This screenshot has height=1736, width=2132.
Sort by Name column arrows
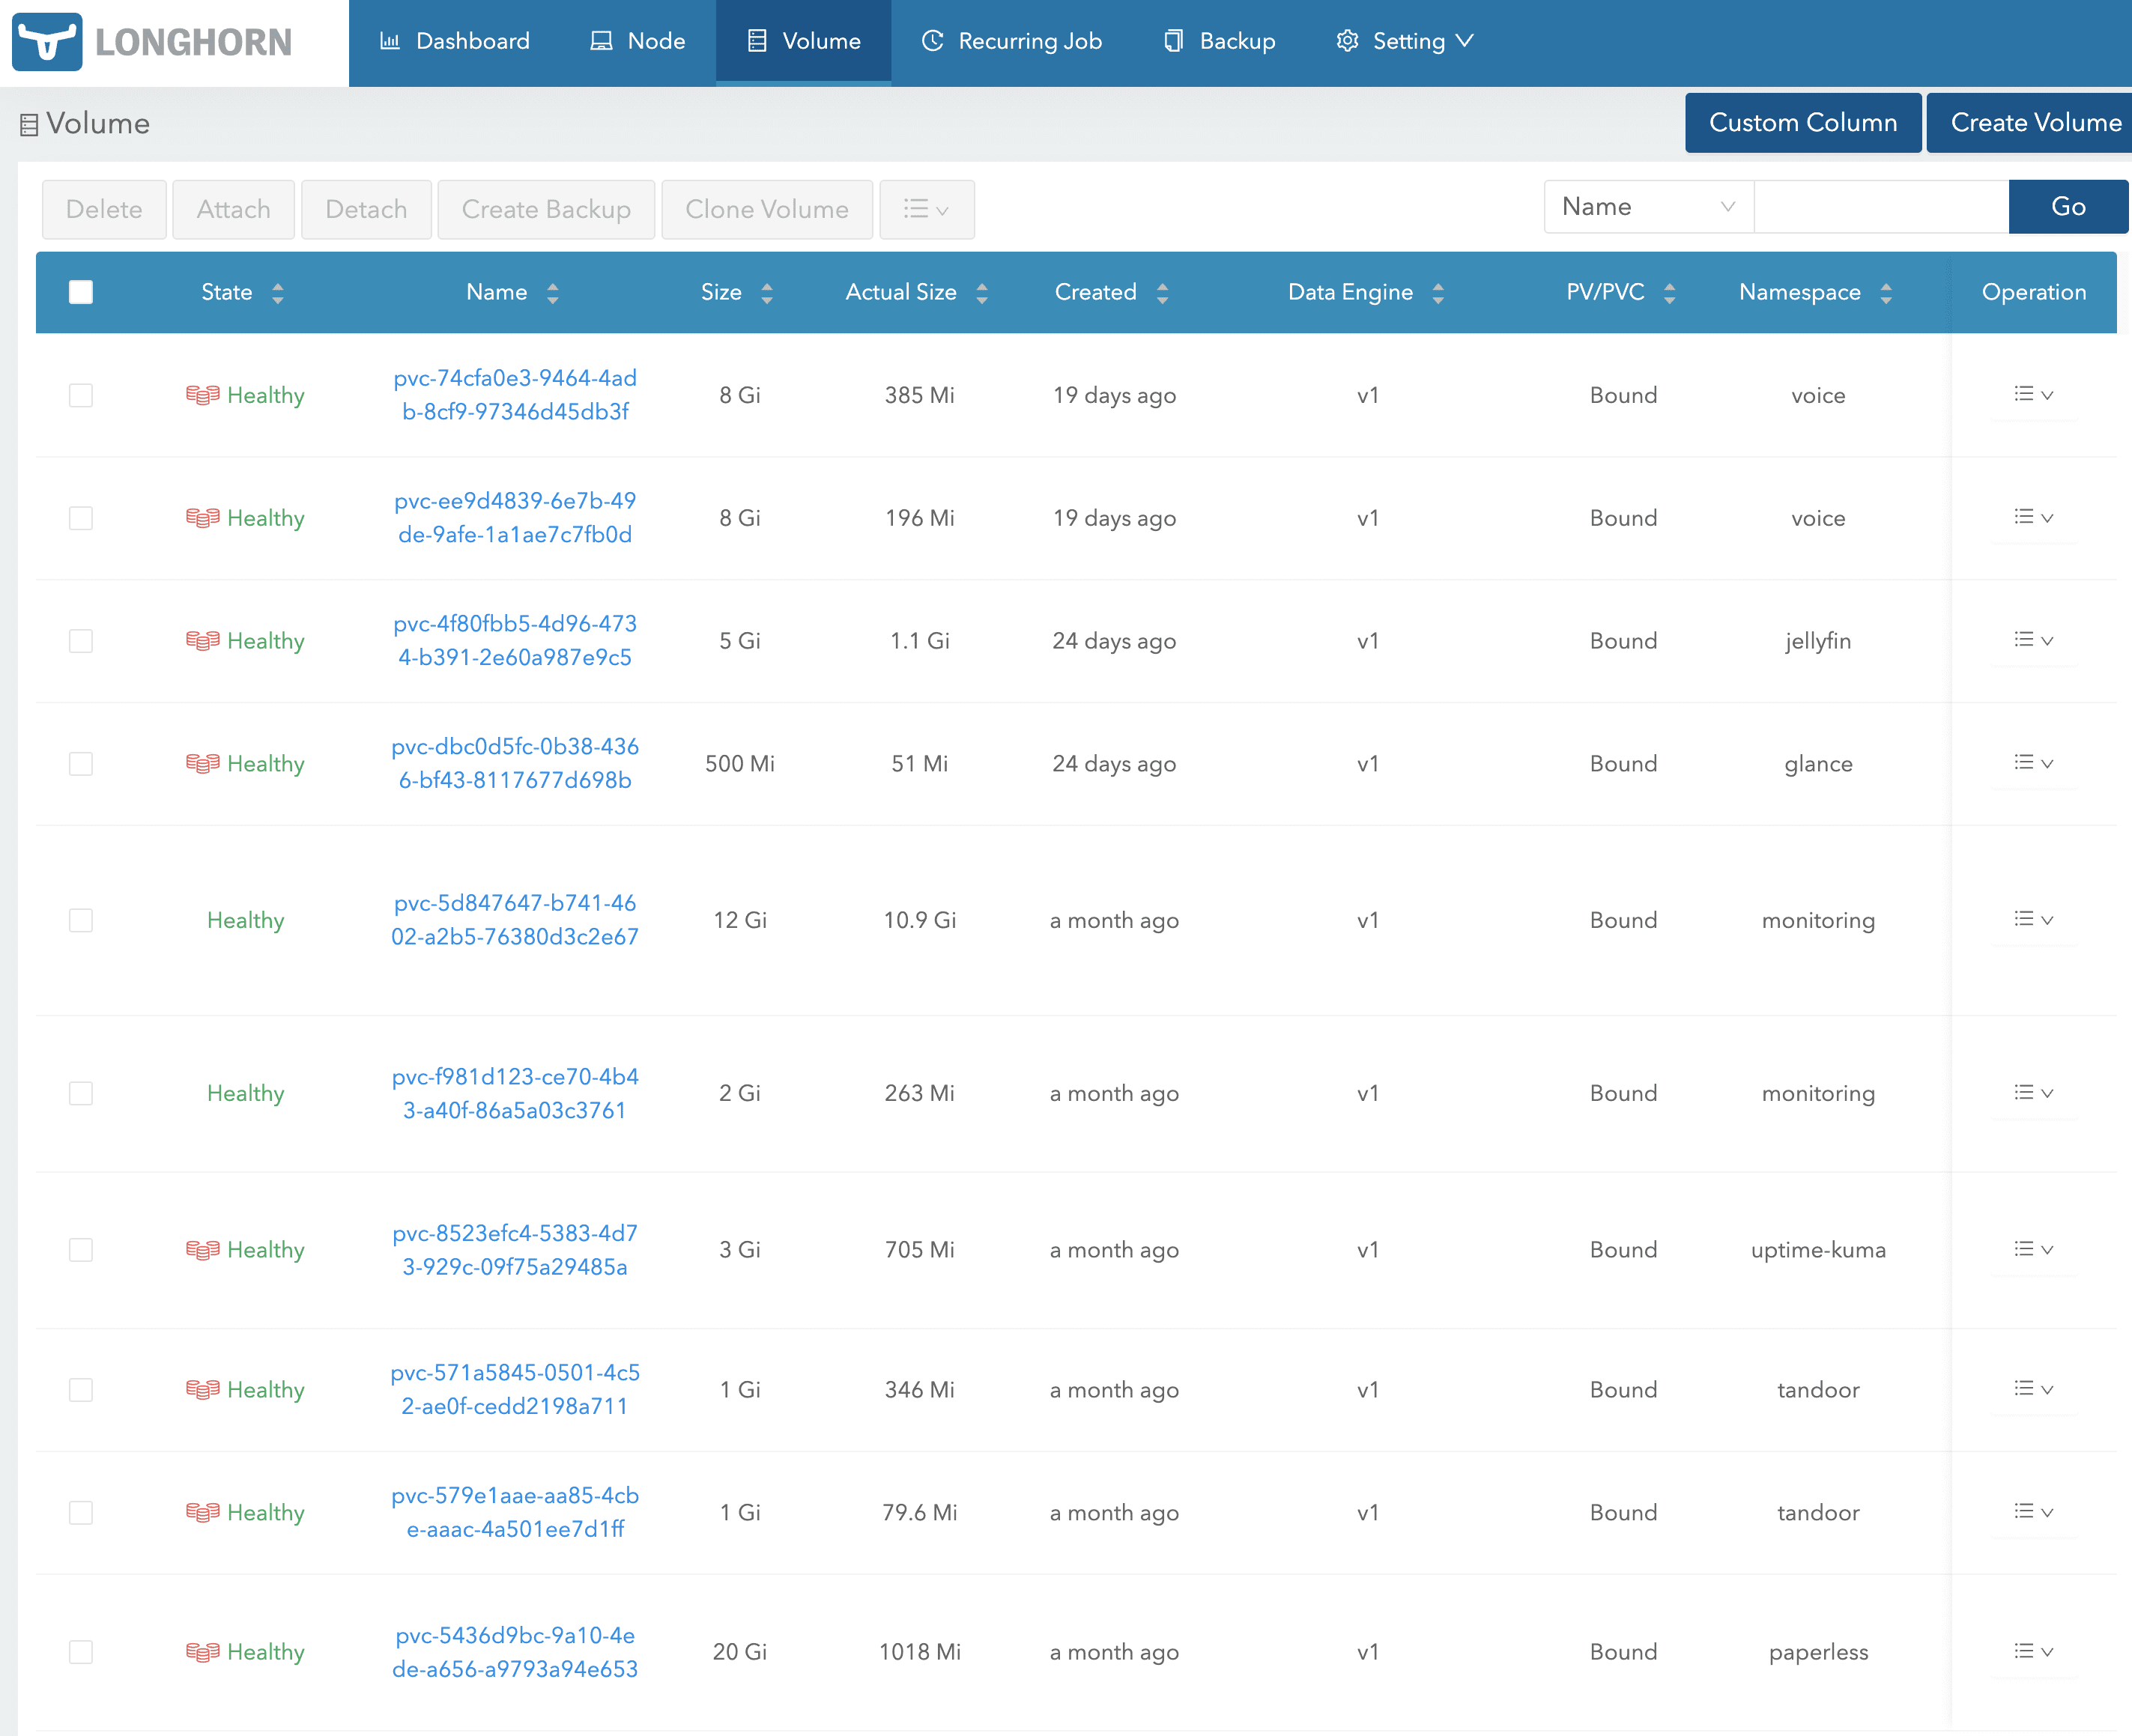click(553, 293)
